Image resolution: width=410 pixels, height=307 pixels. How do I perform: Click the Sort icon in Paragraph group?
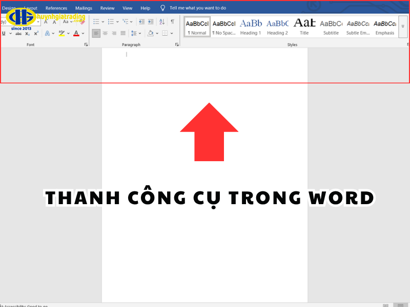(x=162, y=21)
